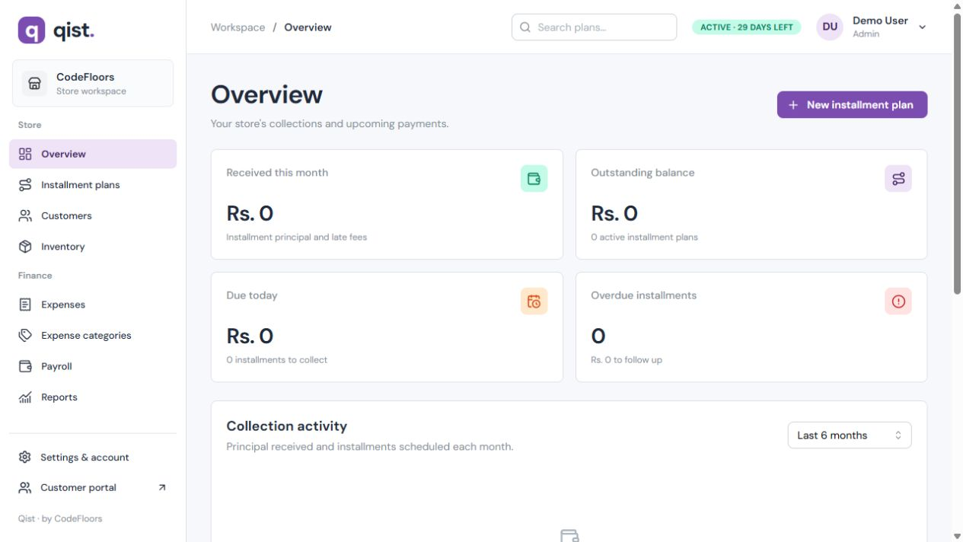Click the Customers people icon in sidebar
This screenshot has height=542, width=963.
tap(25, 215)
